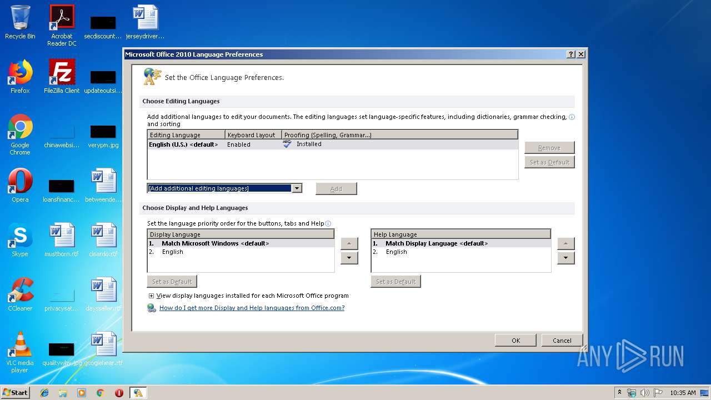
Task: Move help language up arrow
Action: pyautogui.click(x=565, y=243)
